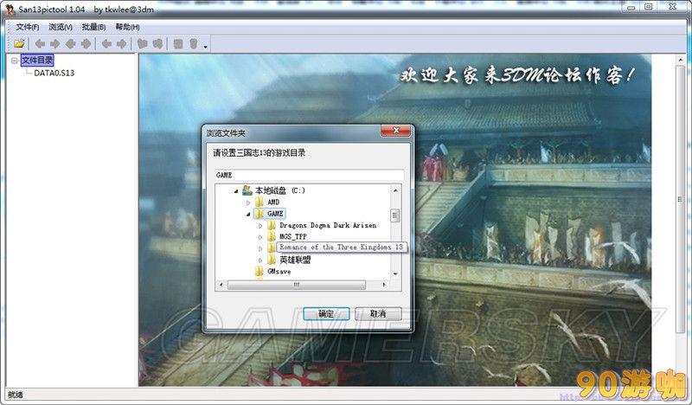Expand the Dragons Dogma Dark Arisen folder

(260, 226)
